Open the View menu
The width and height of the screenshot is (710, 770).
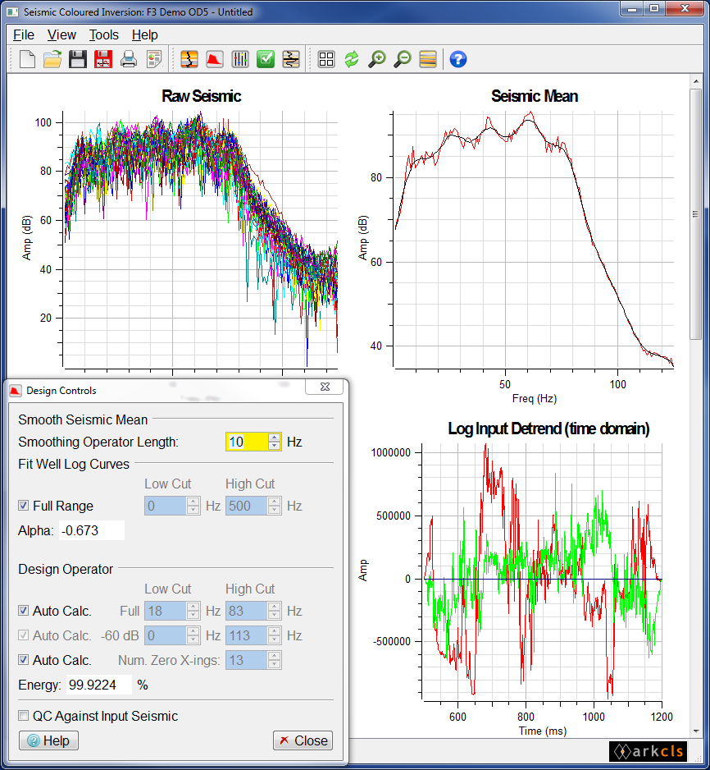(61, 34)
